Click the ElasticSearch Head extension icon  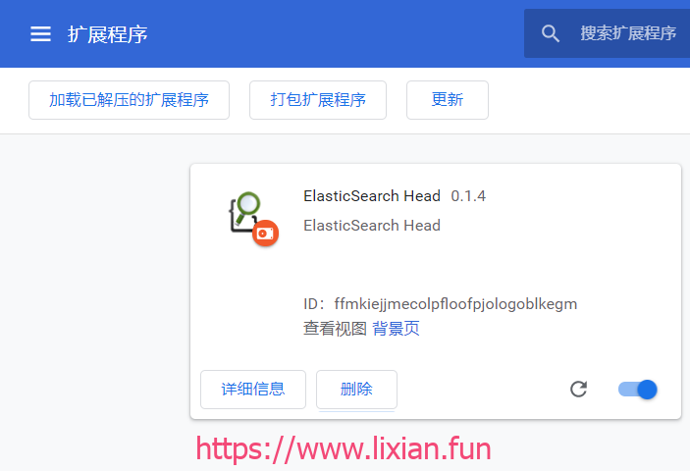[253, 219]
